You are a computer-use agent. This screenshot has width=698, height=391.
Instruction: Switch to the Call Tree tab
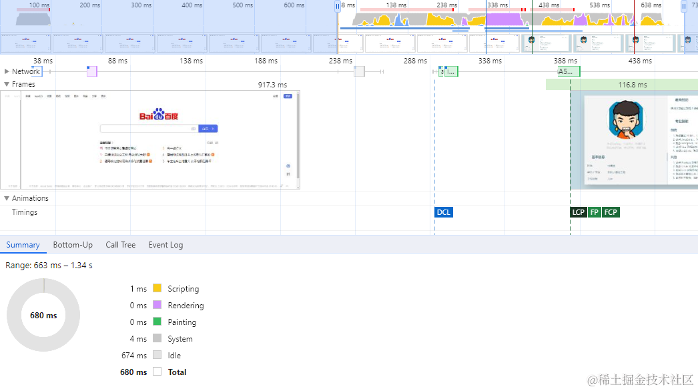121,245
